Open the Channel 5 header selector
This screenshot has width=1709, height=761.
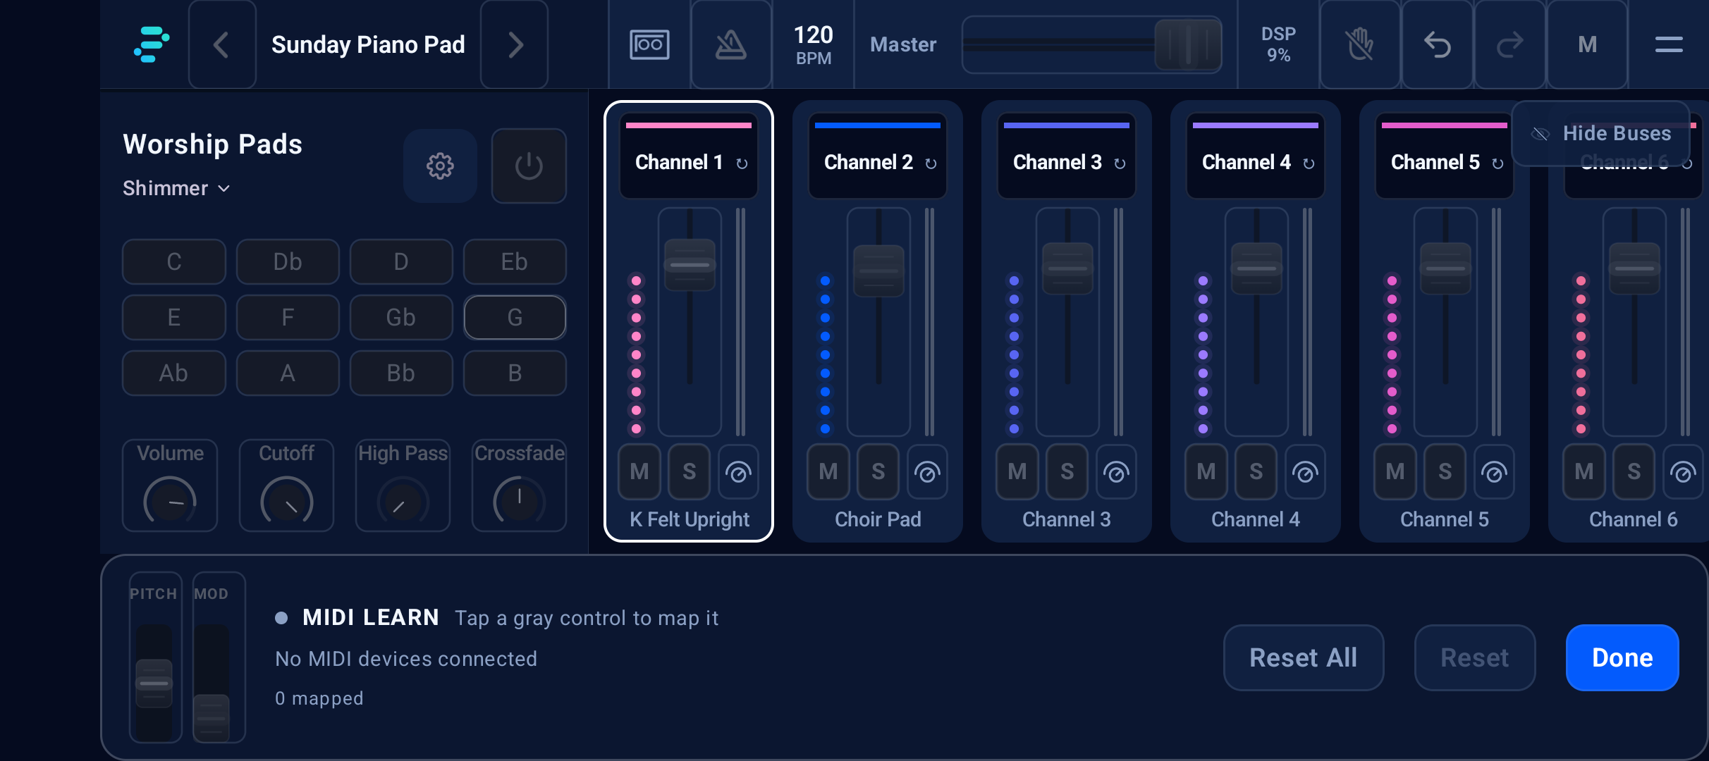point(1445,156)
